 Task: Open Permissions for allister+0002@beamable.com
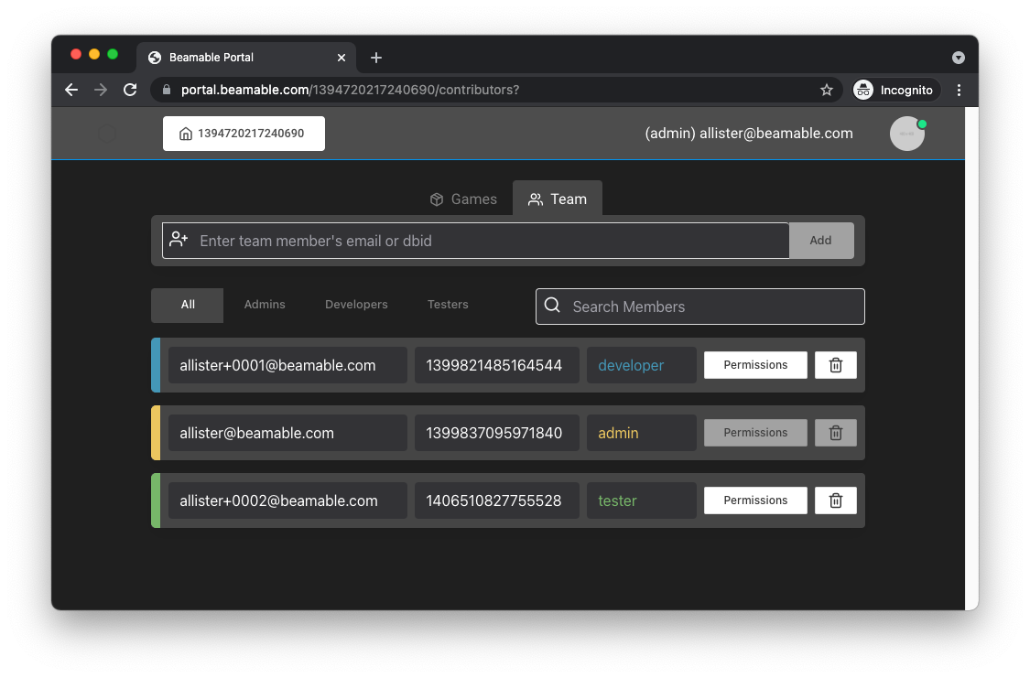[755, 500]
